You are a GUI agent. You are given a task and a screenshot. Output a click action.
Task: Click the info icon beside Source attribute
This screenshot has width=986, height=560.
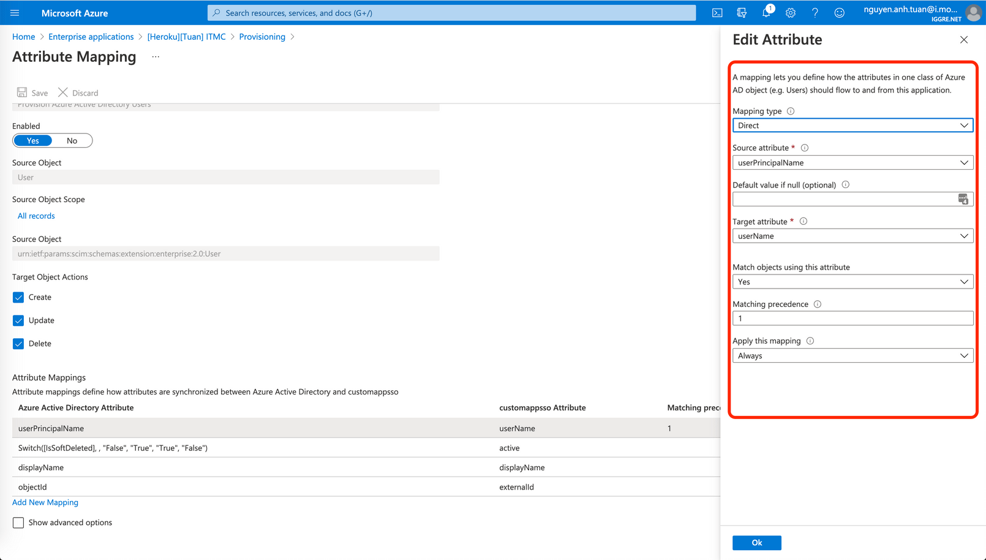coord(805,148)
